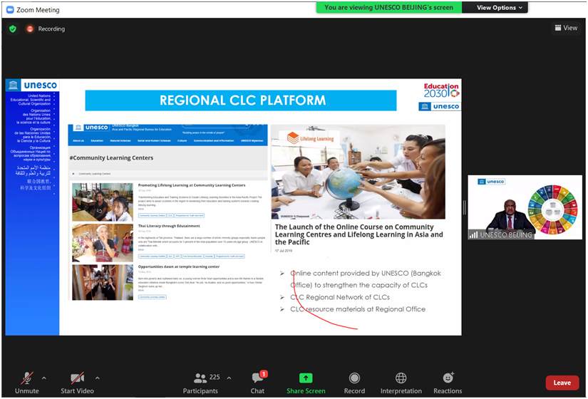
Task: Click the unesco logo at slide top-left
Action: pyautogui.click(x=33, y=85)
